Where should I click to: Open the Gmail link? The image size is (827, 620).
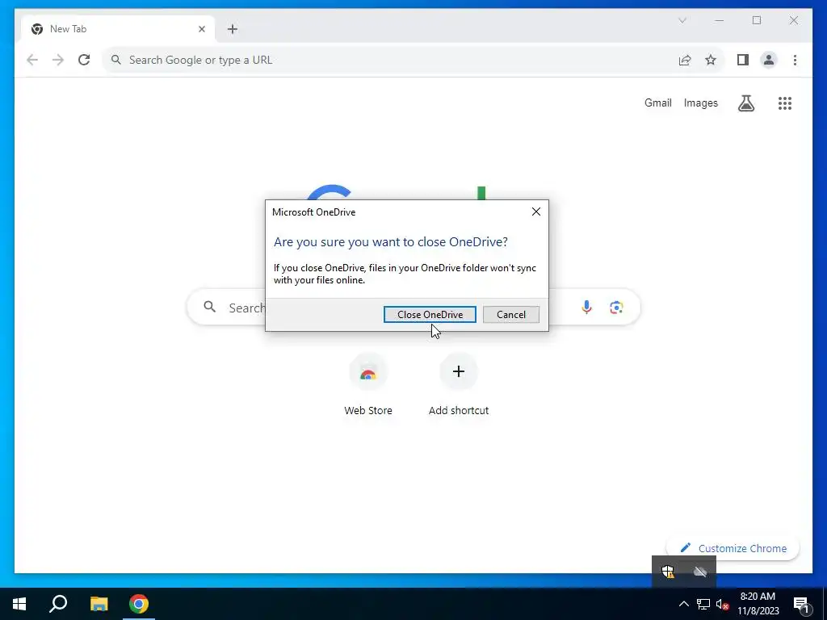(657, 103)
